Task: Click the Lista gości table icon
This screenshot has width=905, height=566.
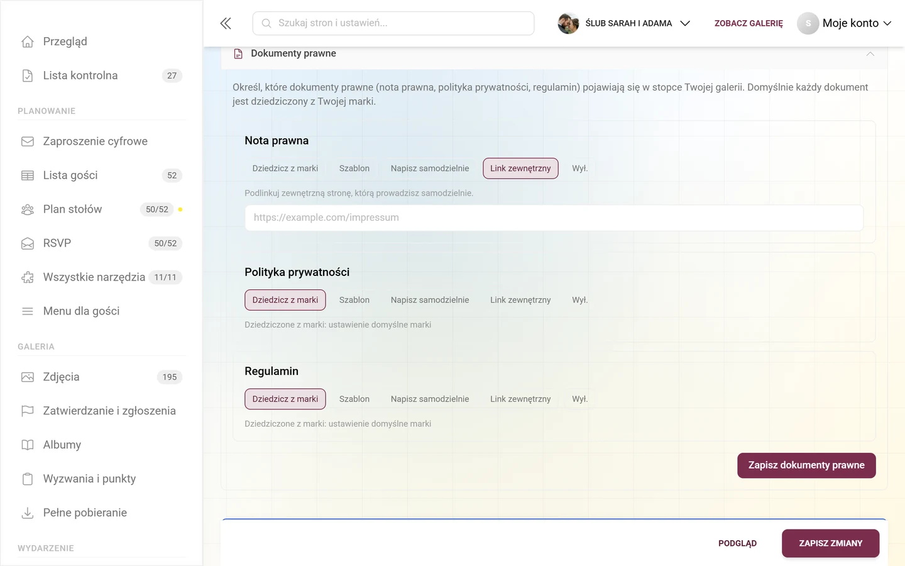Action: [28, 175]
